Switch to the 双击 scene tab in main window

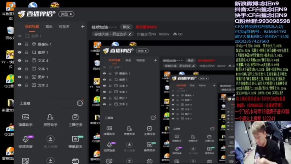49,27
